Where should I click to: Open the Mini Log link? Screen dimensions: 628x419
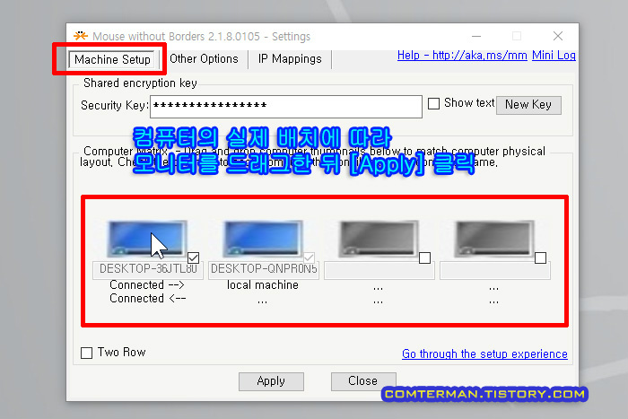click(x=554, y=56)
